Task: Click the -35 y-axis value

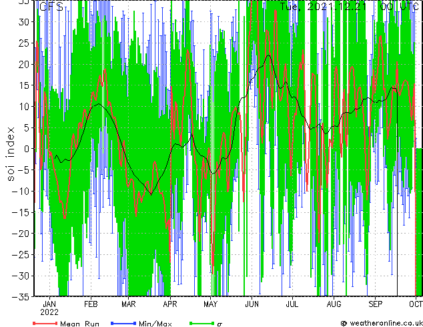Action: (x=21, y=297)
